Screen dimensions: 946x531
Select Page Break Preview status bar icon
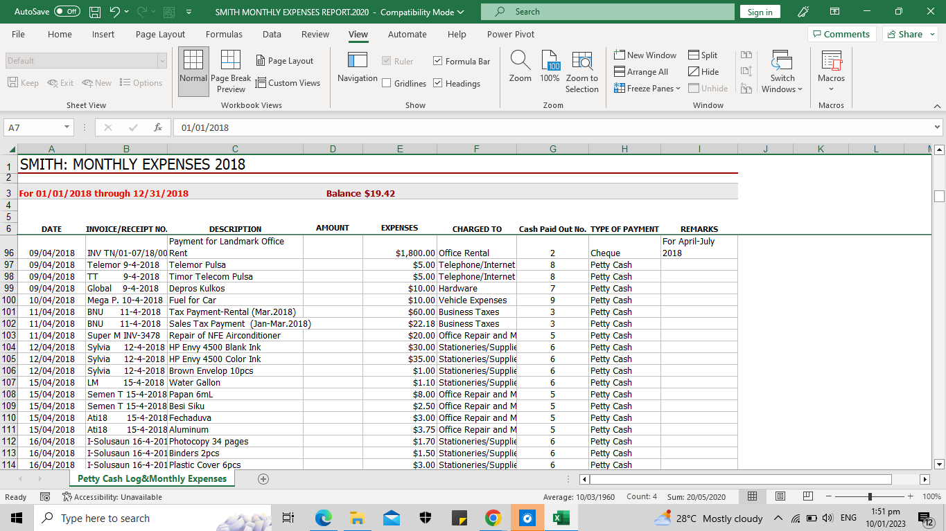point(807,496)
